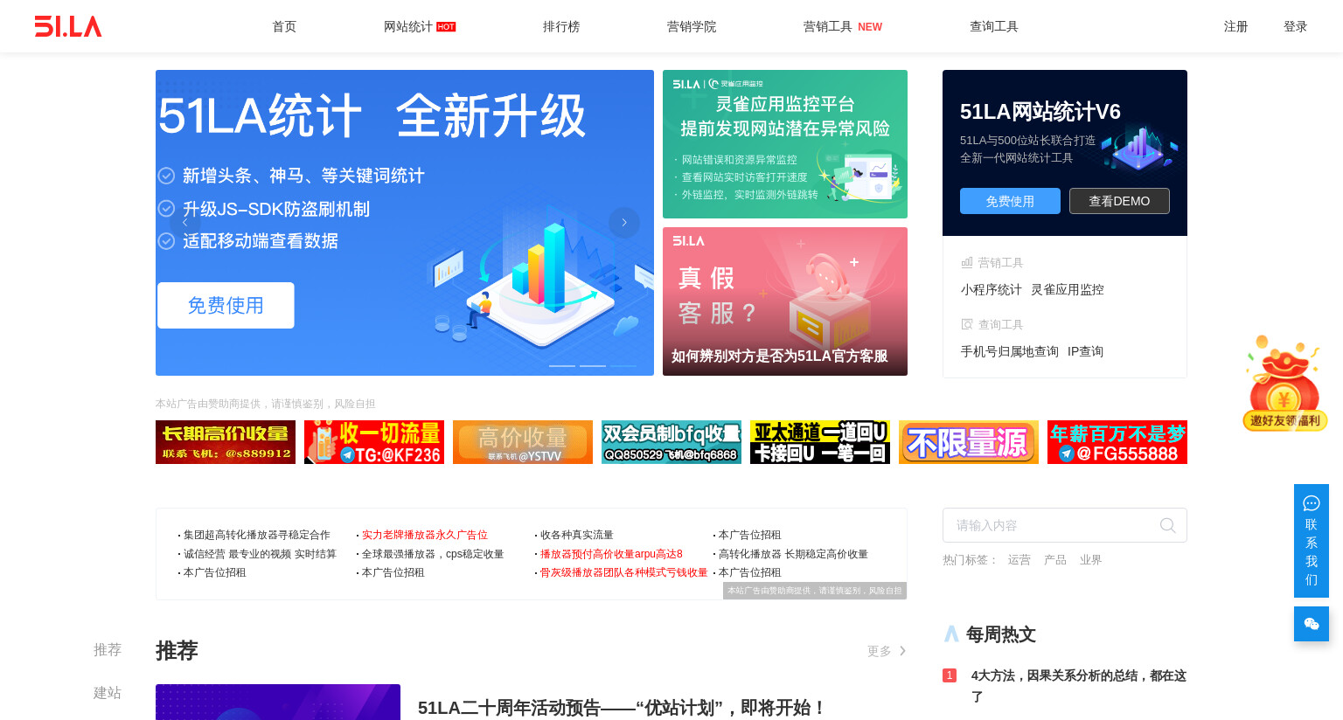
Task: Open 手机号归属地查询 link
Action: click(1010, 351)
